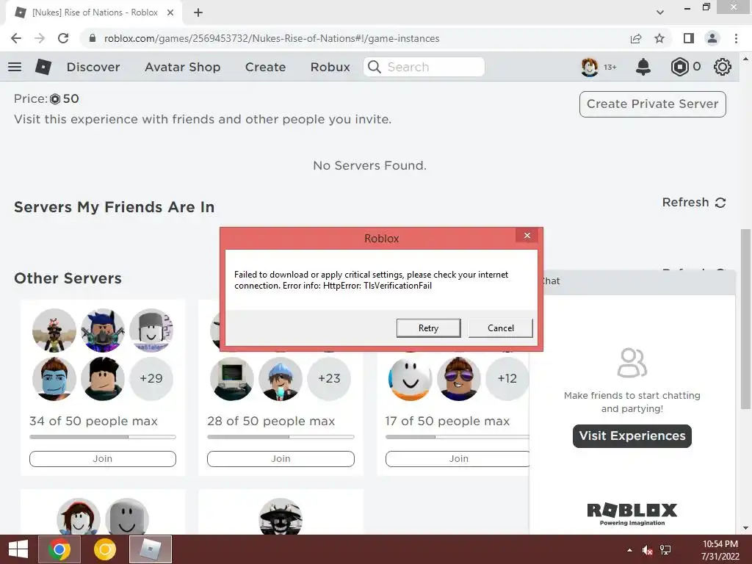Join the server with 28 of 50 people
The width and height of the screenshot is (752, 564).
(x=281, y=458)
